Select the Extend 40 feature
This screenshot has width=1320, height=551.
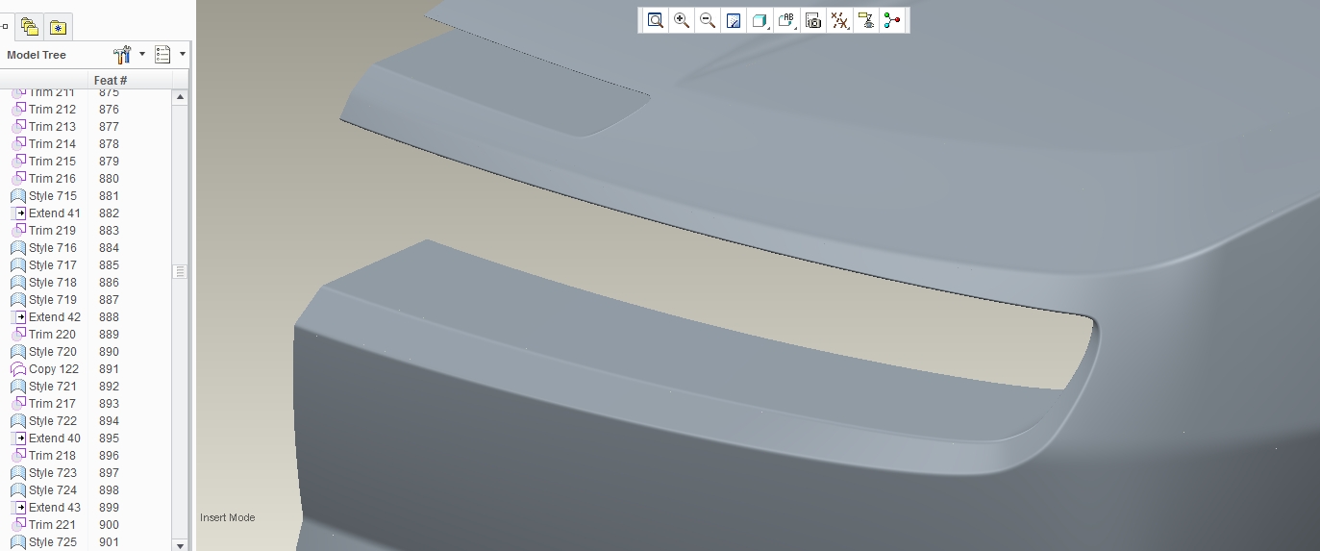click(x=45, y=438)
